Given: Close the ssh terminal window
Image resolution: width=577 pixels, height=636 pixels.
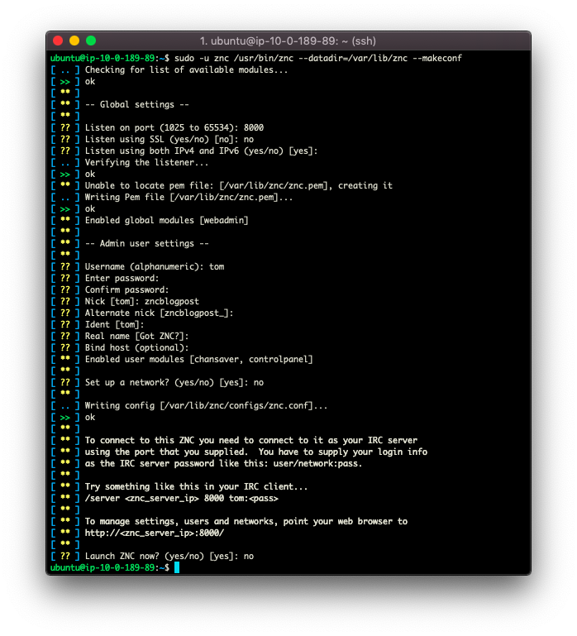Looking at the screenshot, I should coord(58,41).
